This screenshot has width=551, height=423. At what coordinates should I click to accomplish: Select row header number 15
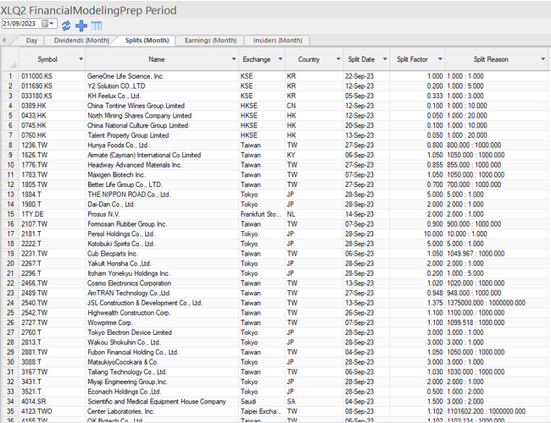(10, 214)
